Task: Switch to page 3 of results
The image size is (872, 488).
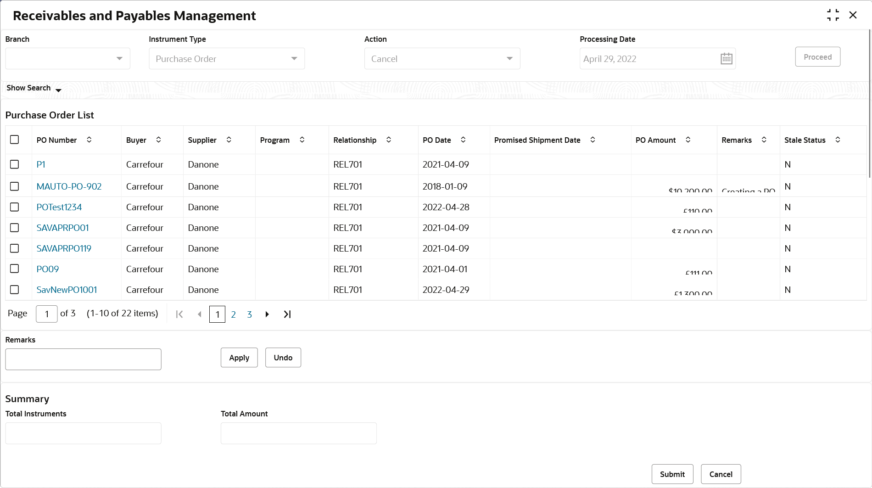Action: (x=250, y=314)
